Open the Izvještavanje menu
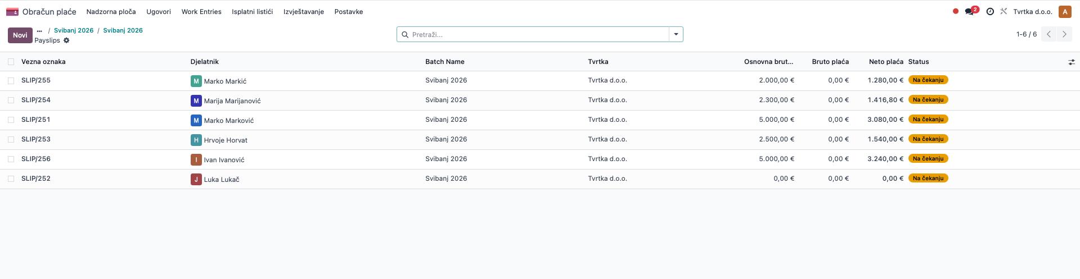This screenshot has width=1080, height=279. pyautogui.click(x=304, y=12)
